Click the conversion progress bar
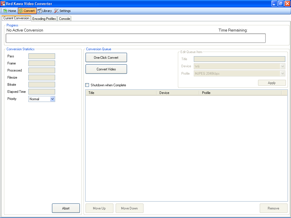 coord(136,38)
